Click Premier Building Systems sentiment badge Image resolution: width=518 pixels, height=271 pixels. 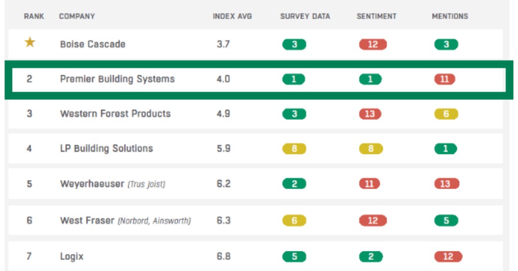coord(370,79)
